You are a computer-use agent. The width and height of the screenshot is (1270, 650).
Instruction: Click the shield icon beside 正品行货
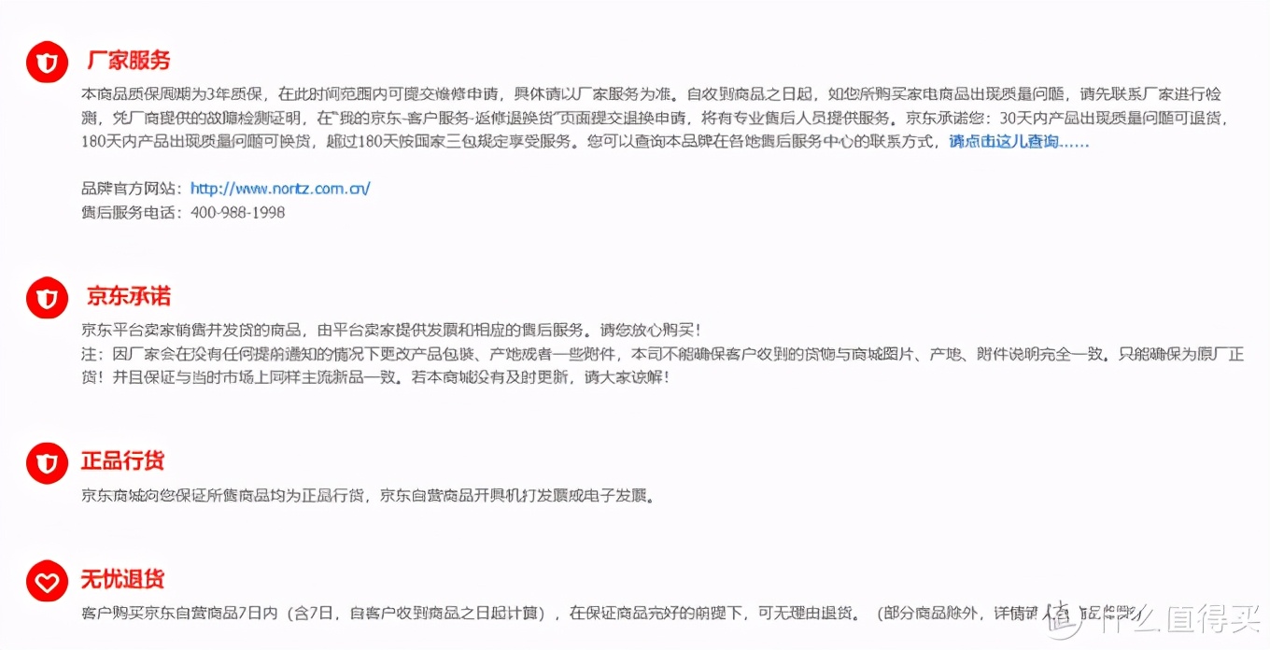tap(47, 463)
